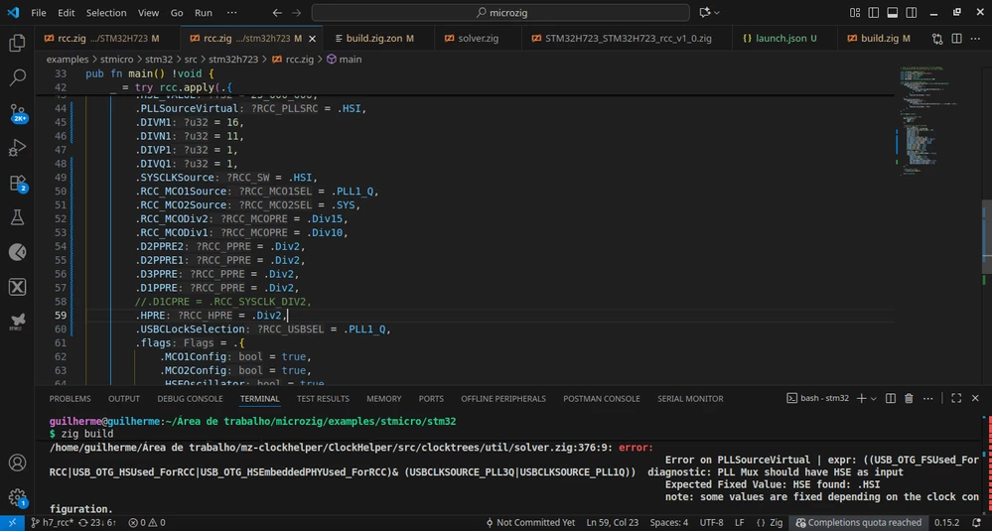
Task: Switch to STM32H723_STM32H723_rcc_v1_0.zig tab
Action: [627, 39]
